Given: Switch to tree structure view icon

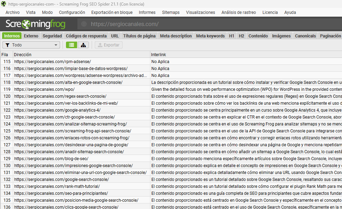Looking at the screenshot, I should pos(83,45).
